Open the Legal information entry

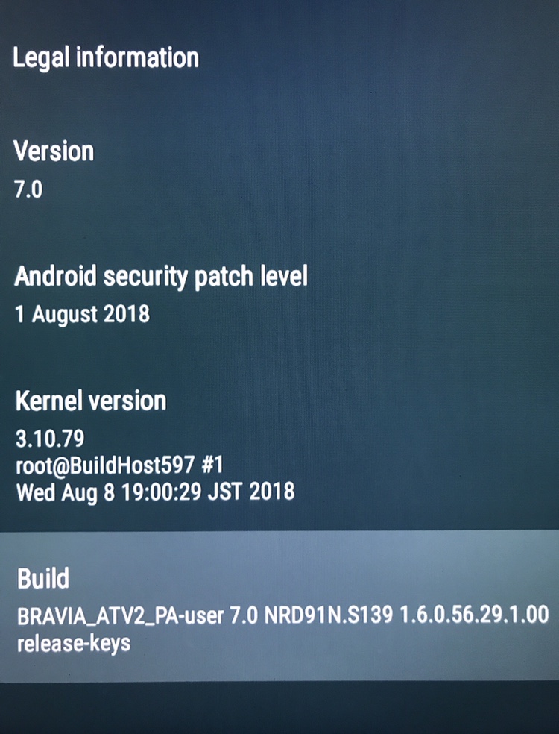tap(106, 58)
